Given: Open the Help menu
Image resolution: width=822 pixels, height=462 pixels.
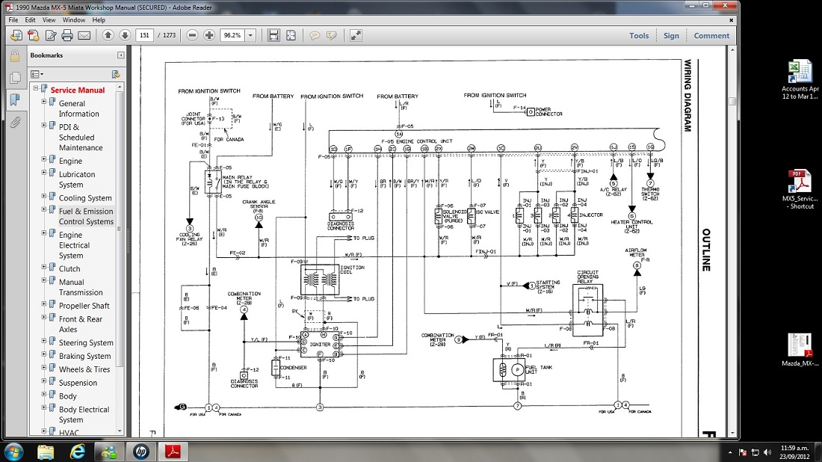Looking at the screenshot, I should (x=99, y=20).
